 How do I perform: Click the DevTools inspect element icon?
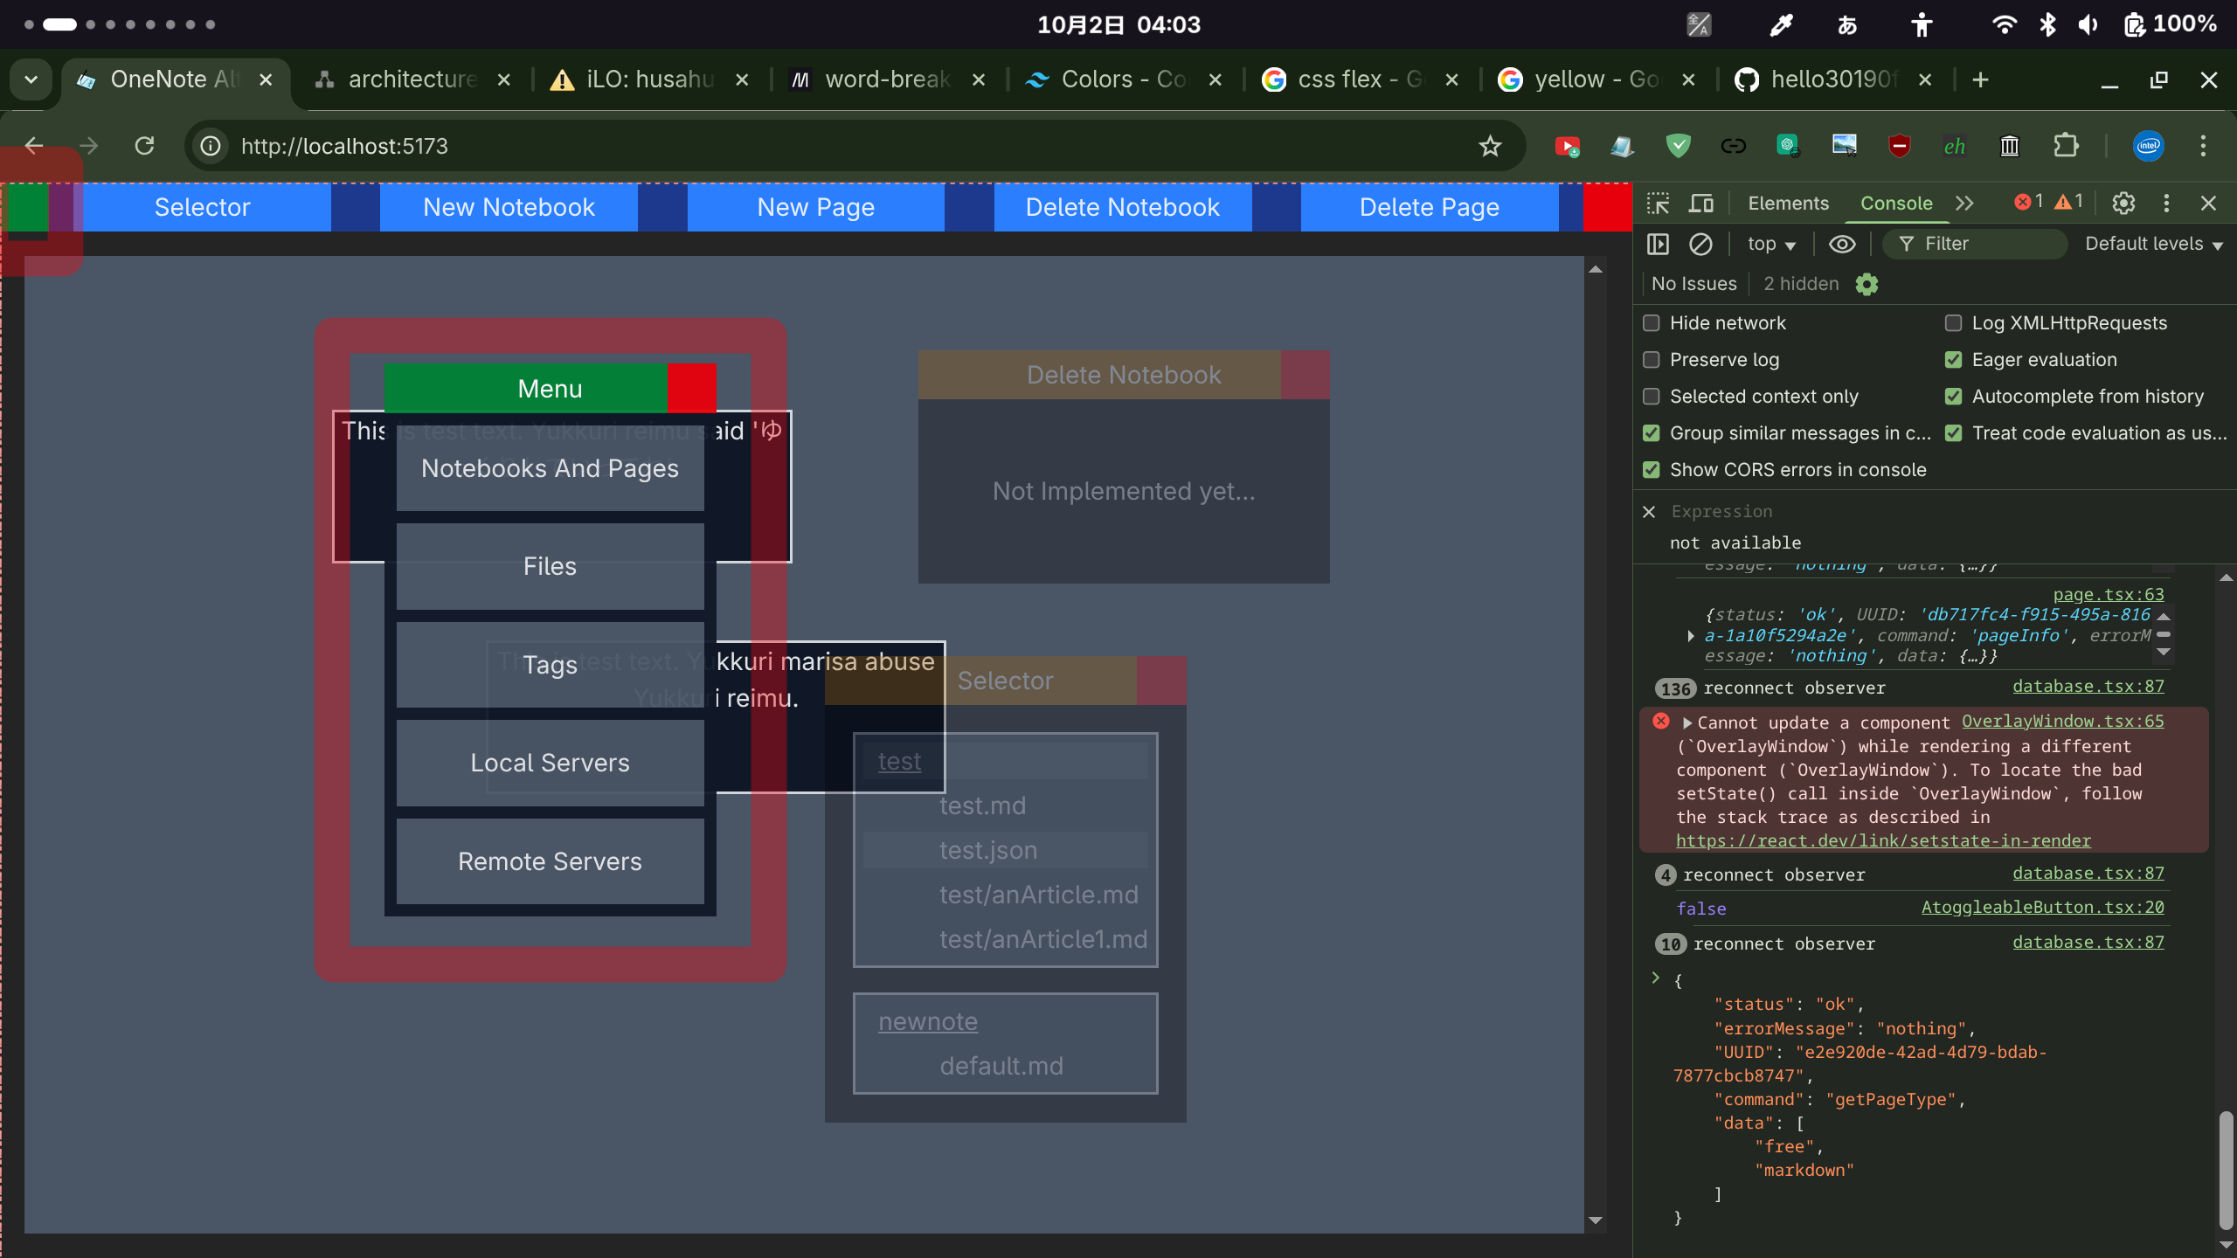click(x=1658, y=204)
